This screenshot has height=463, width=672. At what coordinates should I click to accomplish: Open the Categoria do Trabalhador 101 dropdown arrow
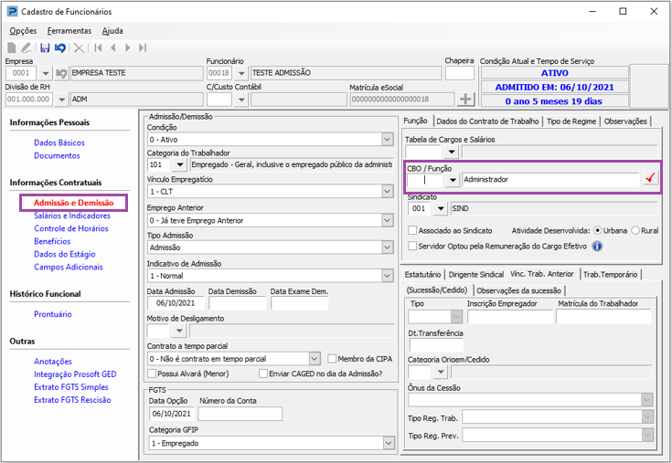pos(180,164)
